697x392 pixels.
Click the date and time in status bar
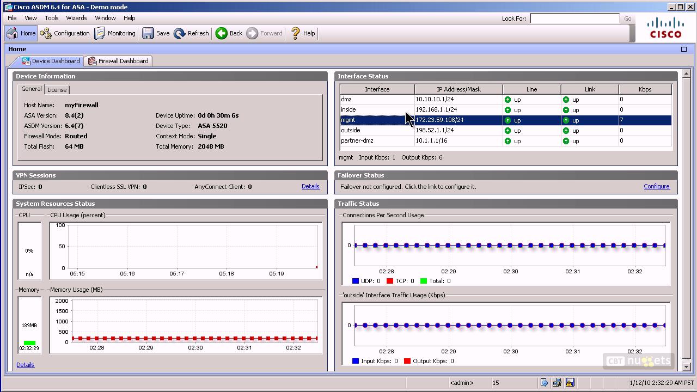662,383
